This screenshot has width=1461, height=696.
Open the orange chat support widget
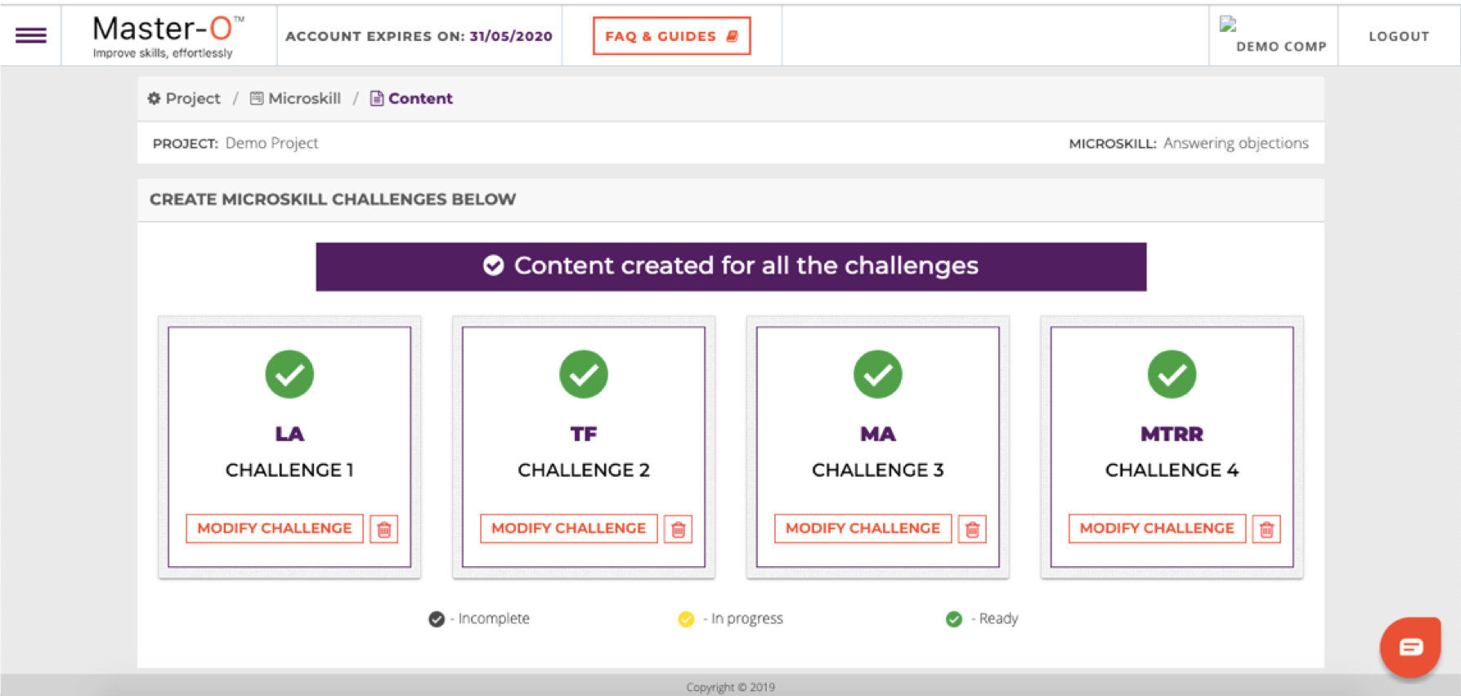[1410, 647]
